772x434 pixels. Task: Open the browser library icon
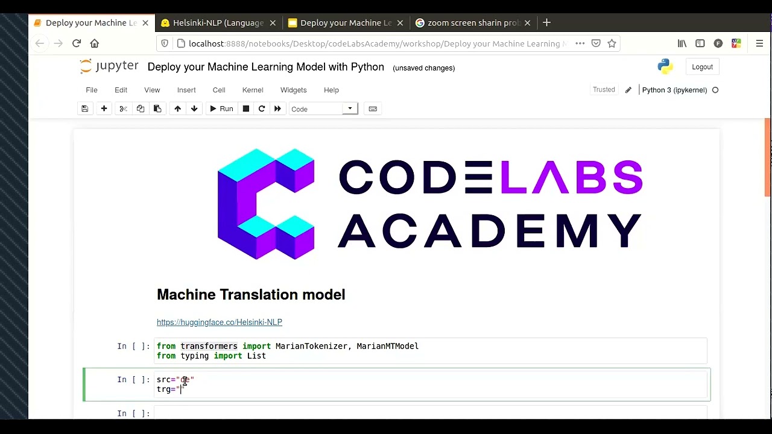(x=682, y=43)
